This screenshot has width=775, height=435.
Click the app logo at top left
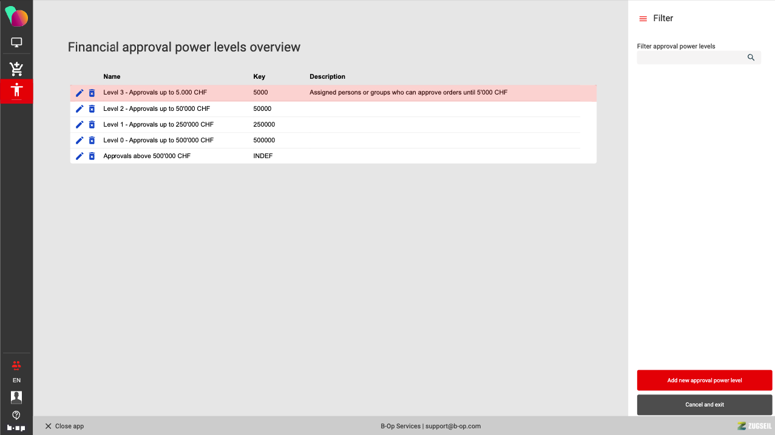click(16, 16)
